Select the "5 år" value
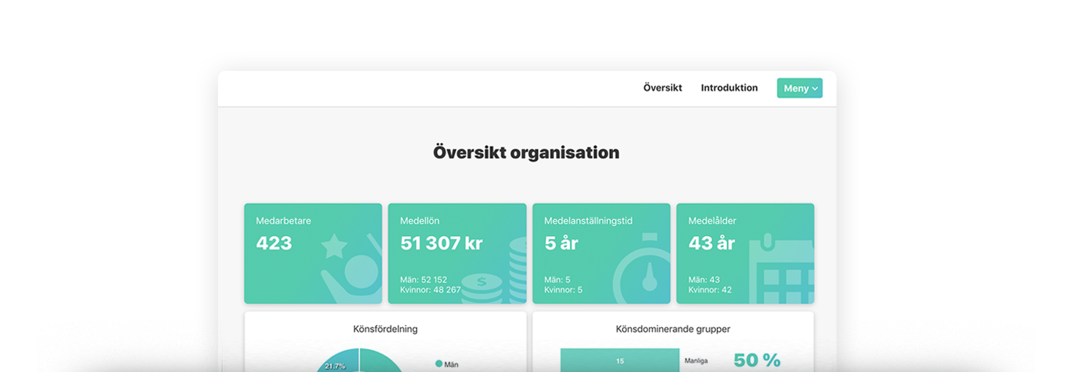1080x372 pixels. click(561, 243)
